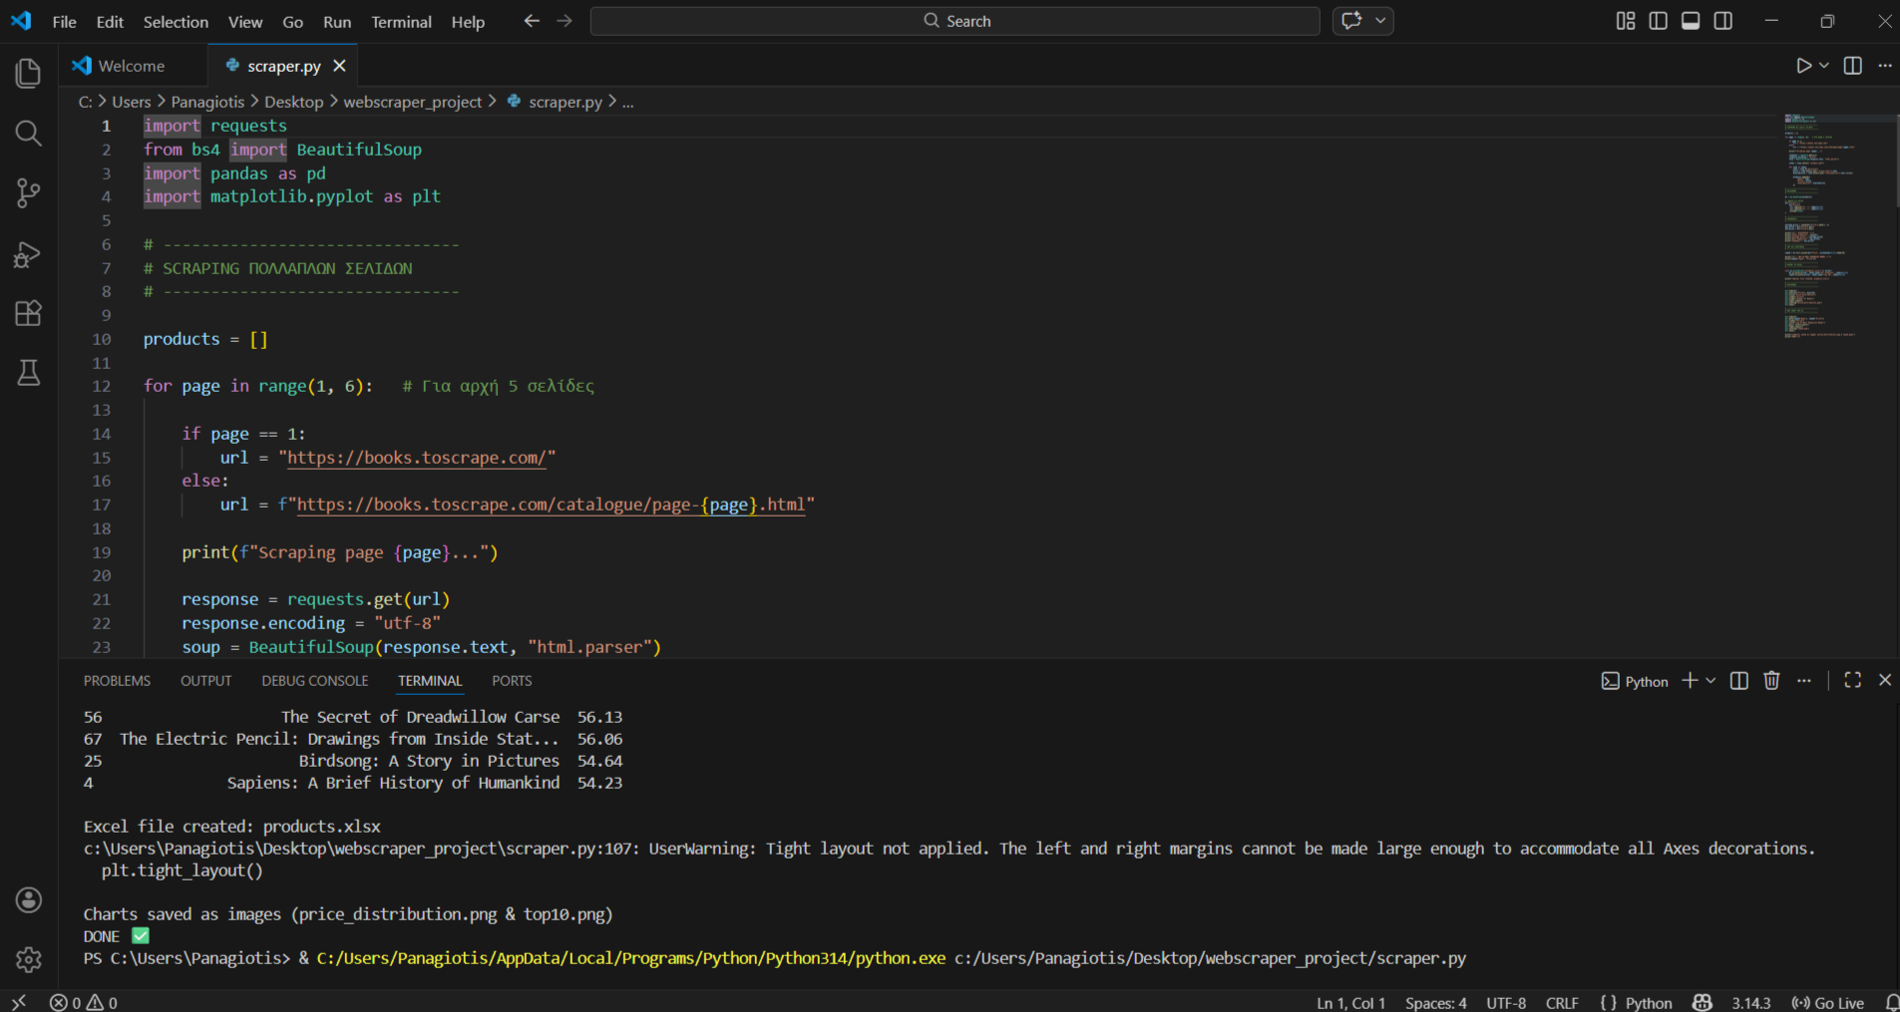Split the terminal pane
Viewport: 1900px width, 1012px height.
point(1739,680)
